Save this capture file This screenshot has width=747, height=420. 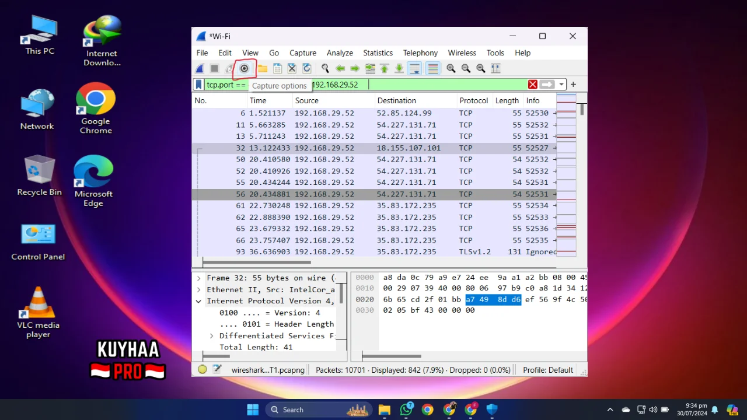coord(278,68)
